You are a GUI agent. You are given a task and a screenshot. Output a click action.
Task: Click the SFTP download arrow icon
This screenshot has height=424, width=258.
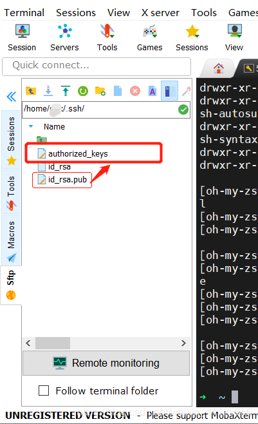click(x=48, y=91)
